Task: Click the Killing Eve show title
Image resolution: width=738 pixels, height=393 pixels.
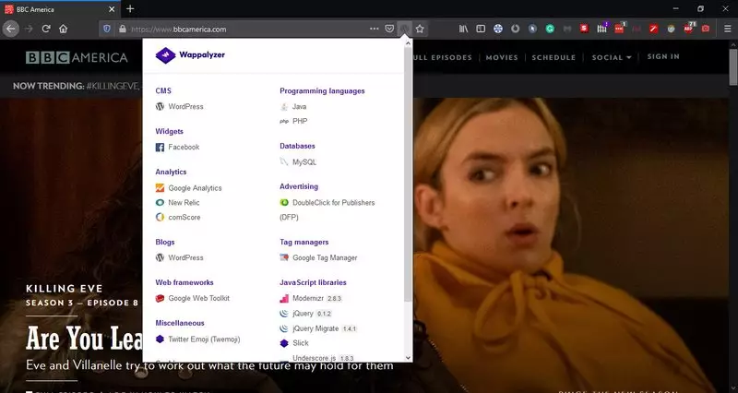Action: (64, 289)
